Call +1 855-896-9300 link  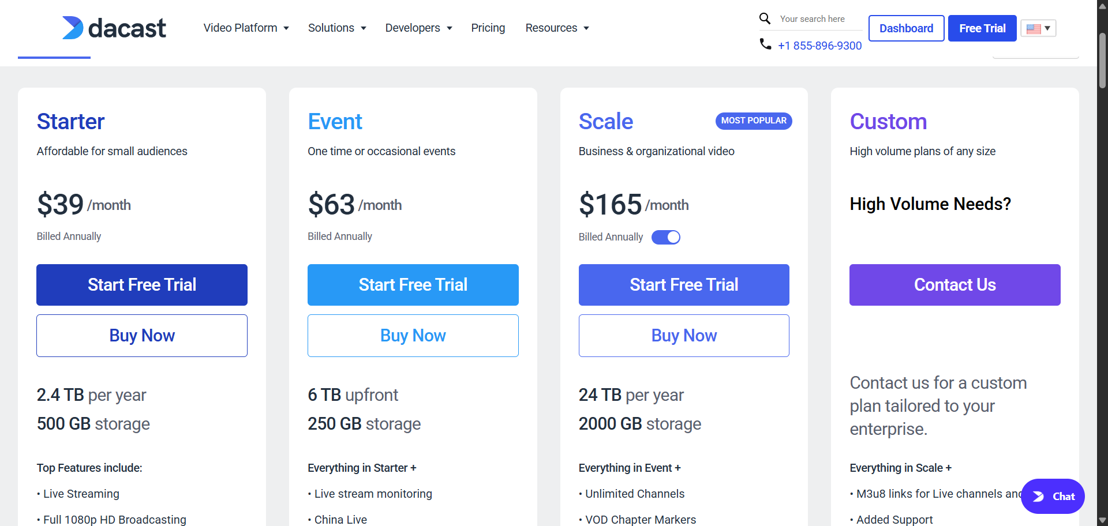(x=819, y=46)
